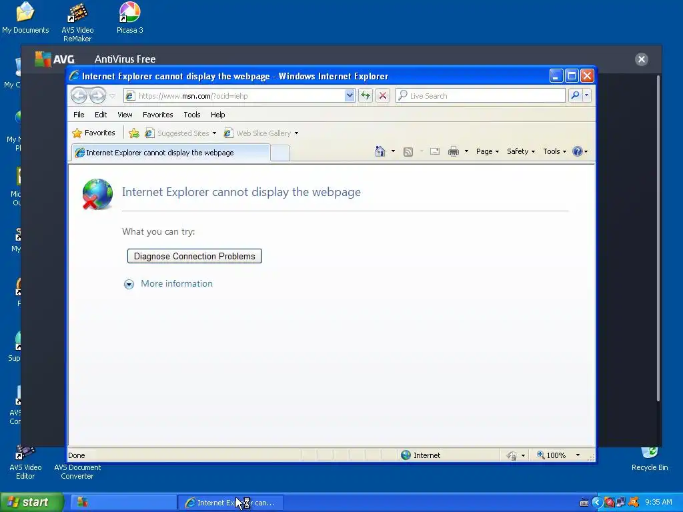Minimize the Internet Explorer window
683x512 pixels.
tap(556, 76)
